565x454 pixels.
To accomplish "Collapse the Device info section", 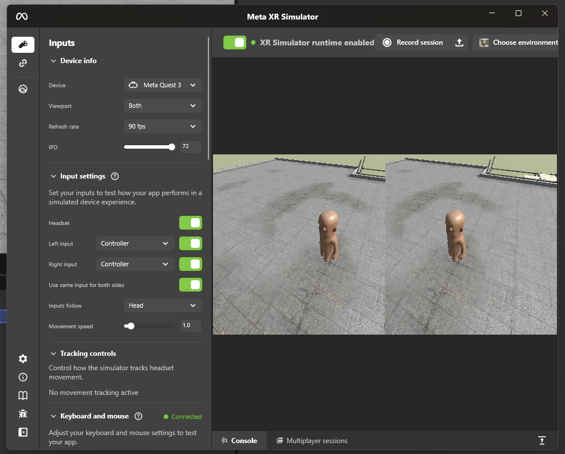I will [x=53, y=61].
